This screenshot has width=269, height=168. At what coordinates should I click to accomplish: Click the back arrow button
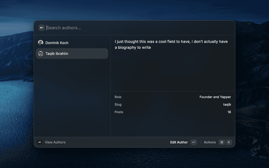[42, 28]
